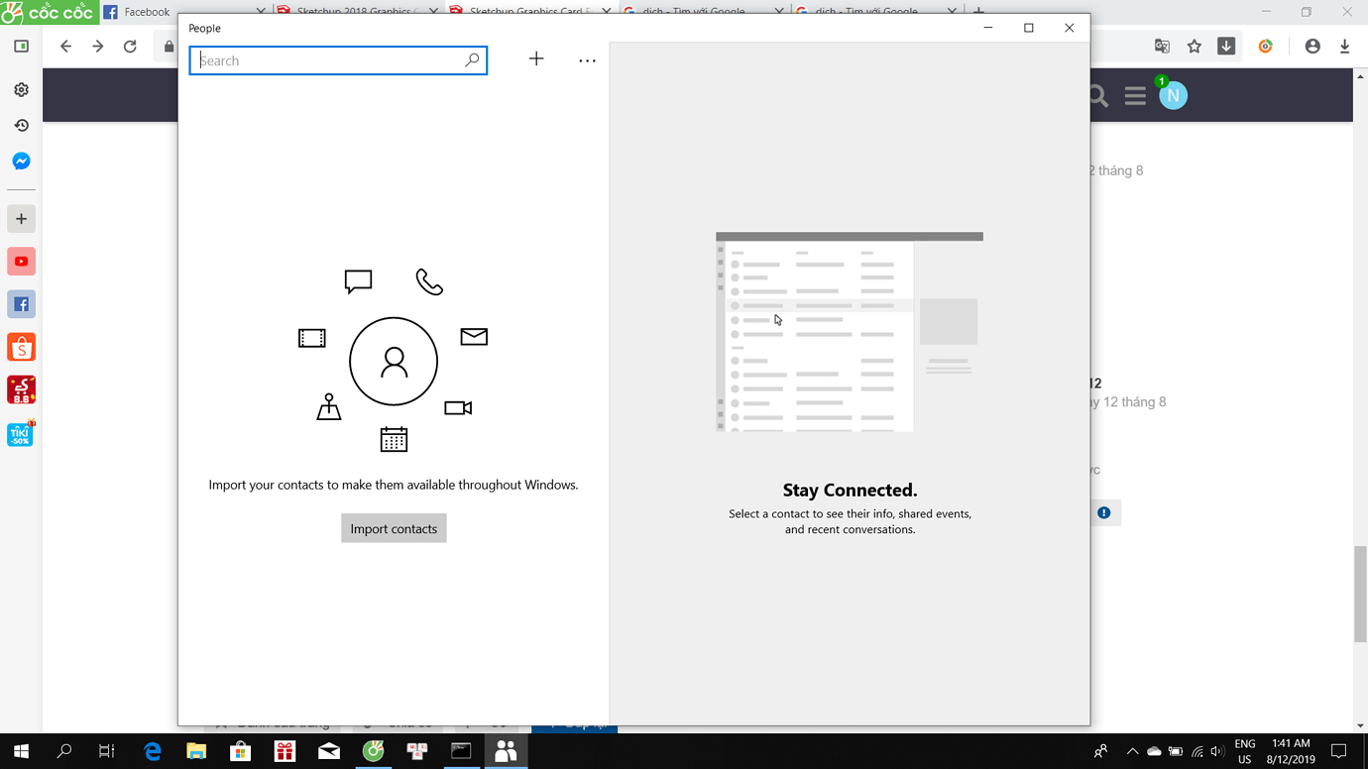This screenshot has height=769, width=1368.
Task: Add a new contact with the plus icon
Action: click(x=536, y=59)
